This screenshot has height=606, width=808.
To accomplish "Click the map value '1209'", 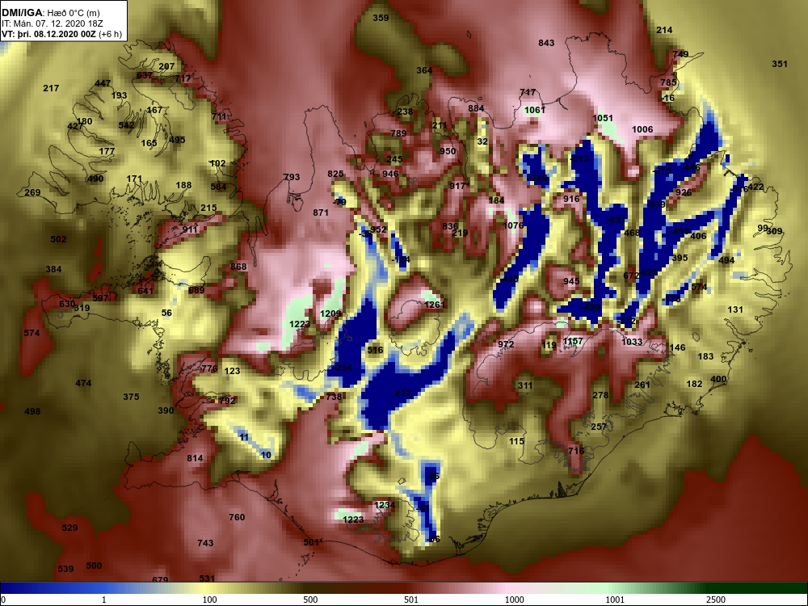I will [330, 314].
